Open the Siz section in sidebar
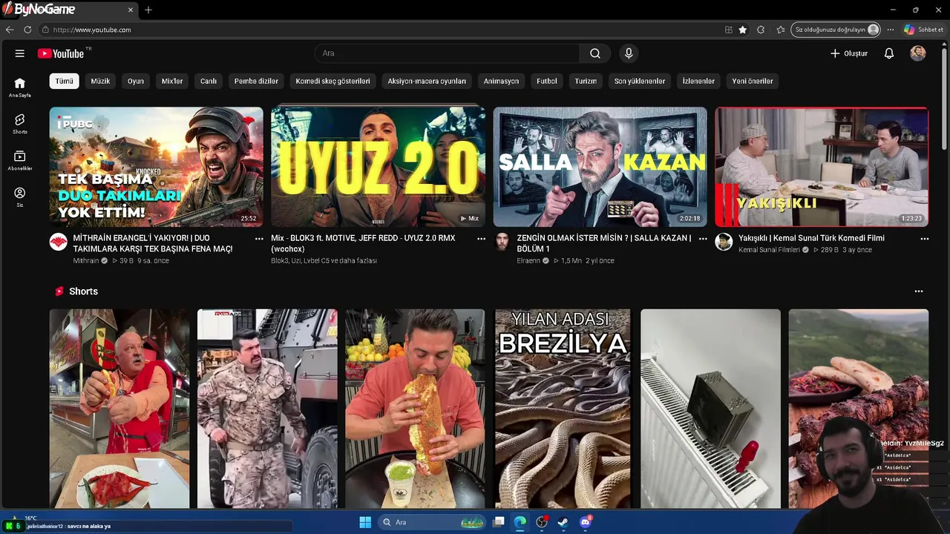 point(20,197)
